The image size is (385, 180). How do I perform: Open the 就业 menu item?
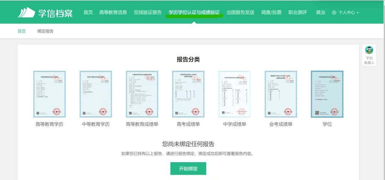tap(321, 12)
